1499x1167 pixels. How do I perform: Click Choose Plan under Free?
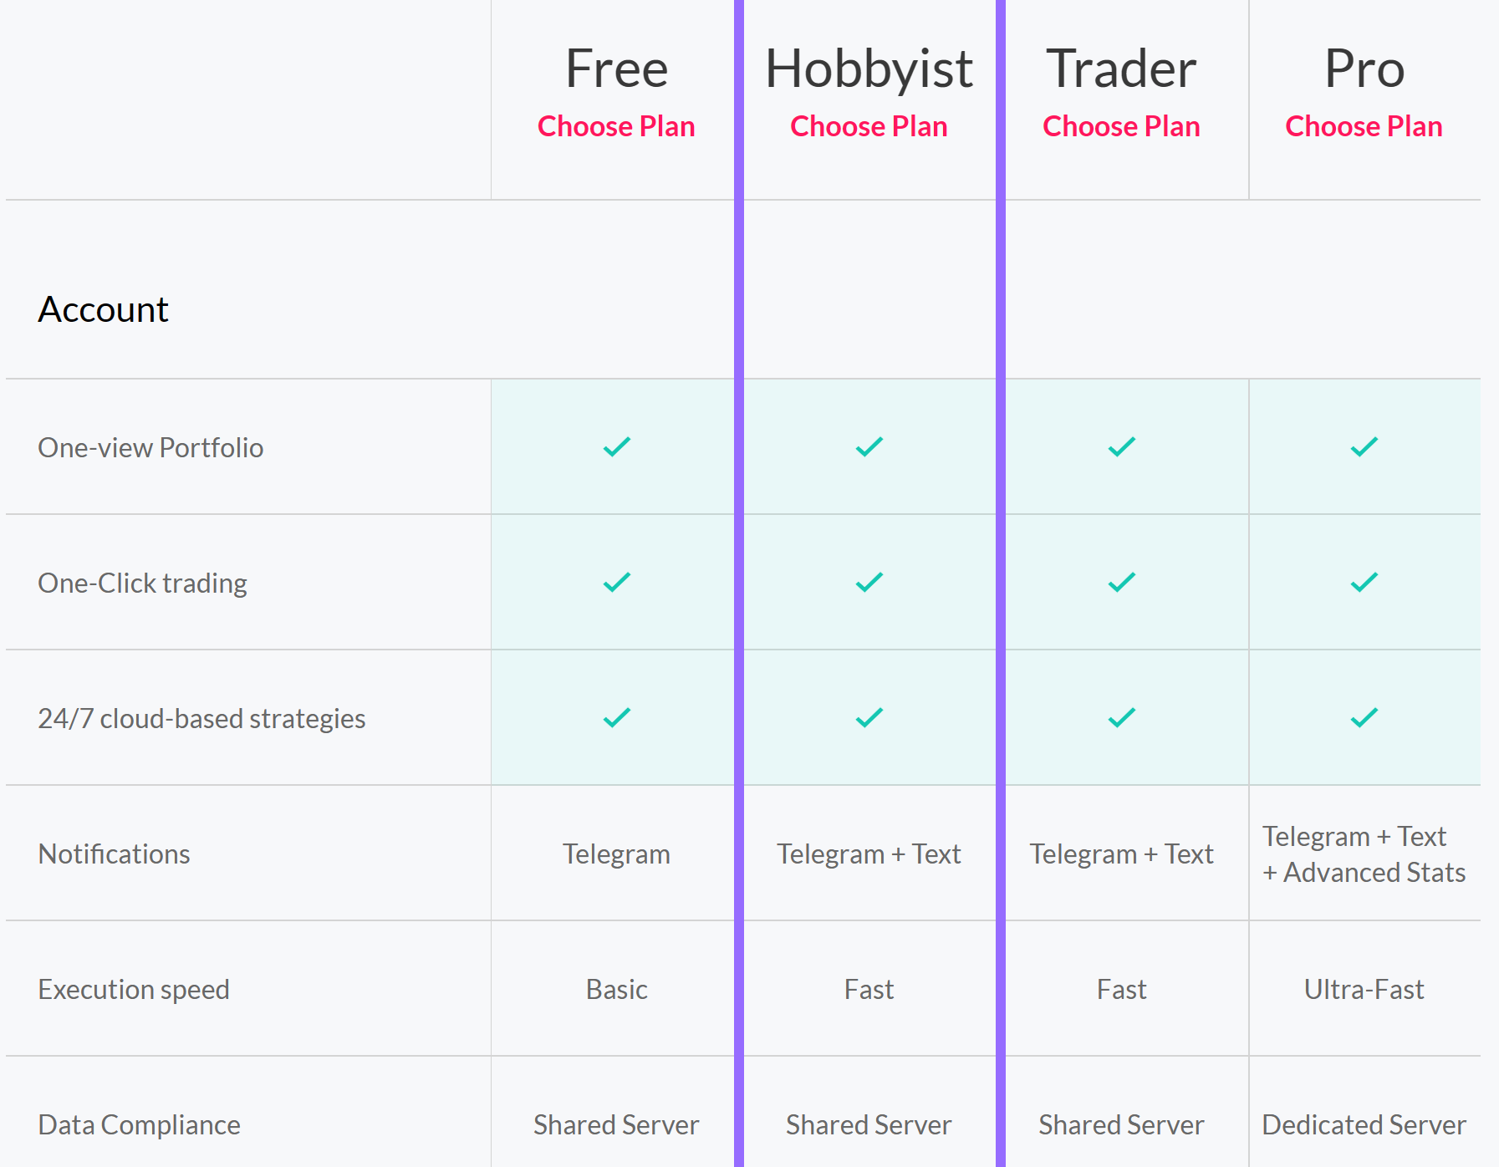click(616, 126)
